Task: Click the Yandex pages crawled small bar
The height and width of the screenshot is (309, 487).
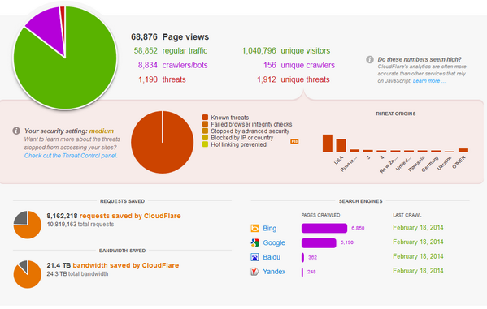Action: pyautogui.click(x=302, y=272)
